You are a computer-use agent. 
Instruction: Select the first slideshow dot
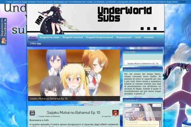pyautogui.click(x=69, y=103)
